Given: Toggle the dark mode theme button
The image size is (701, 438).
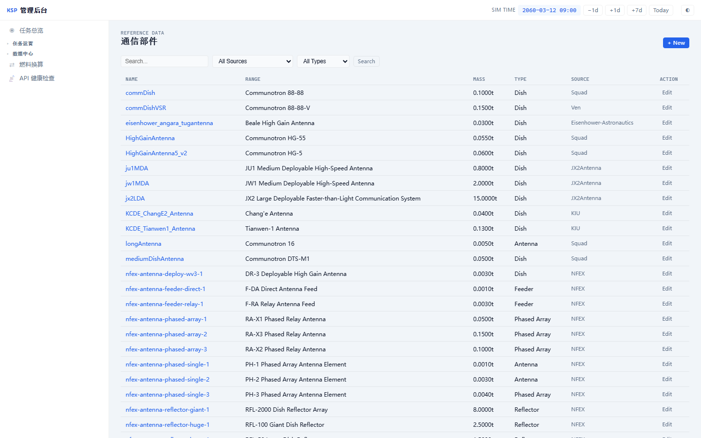Looking at the screenshot, I should click(x=687, y=10).
